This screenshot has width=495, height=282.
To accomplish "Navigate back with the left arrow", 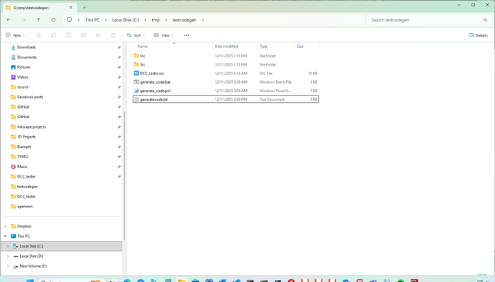I will (9, 20).
